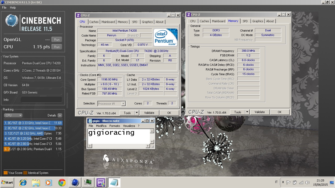Open Tools dropdown arrow in Memory CPU-Z window

[247, 112]
